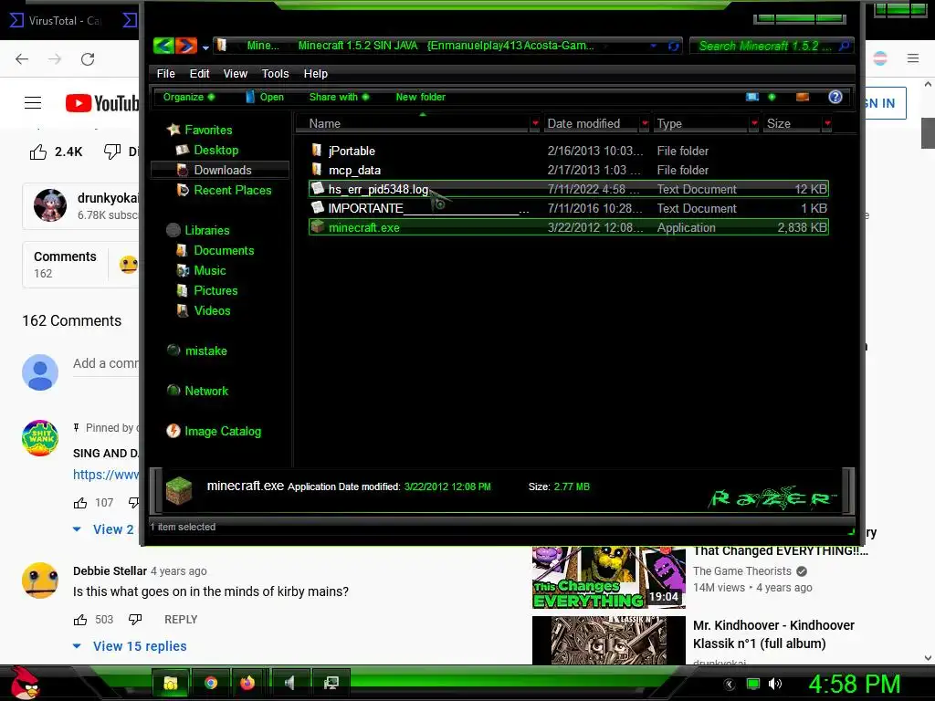Open the Tools menu
The height and width of the screenshot is (701, 935).
[x=275, y=73]
